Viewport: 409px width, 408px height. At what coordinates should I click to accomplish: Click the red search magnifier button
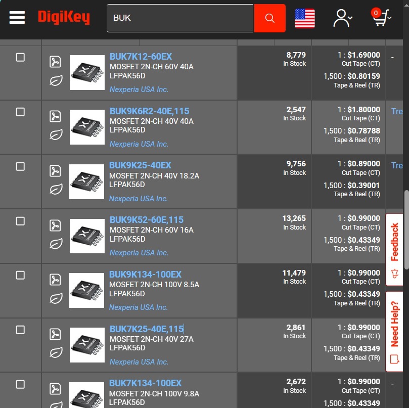point(269,18)
